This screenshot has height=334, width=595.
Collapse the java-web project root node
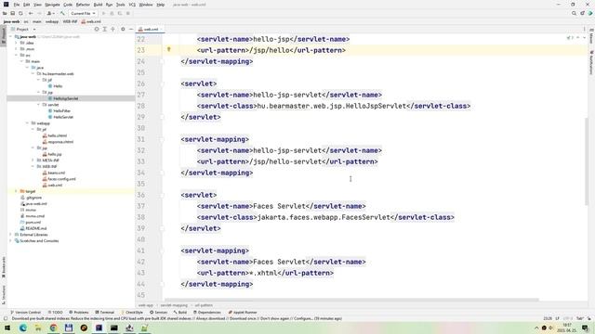click(x=10, y=37)
